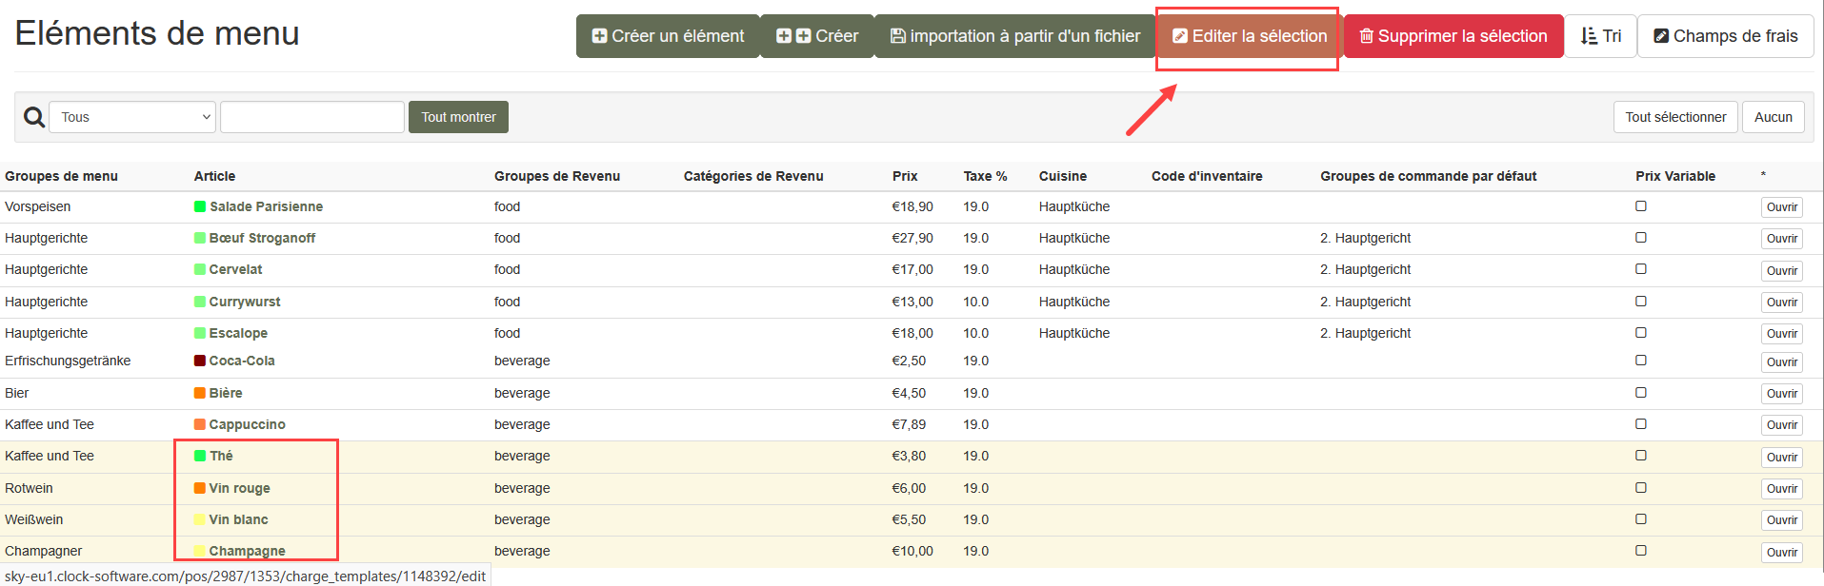1824x586 pixels.
Task: Click the magnifier search icon
Action: pyautogui.click(x=34, y=117)
